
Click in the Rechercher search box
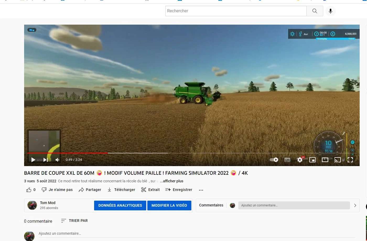coord(236,11)
